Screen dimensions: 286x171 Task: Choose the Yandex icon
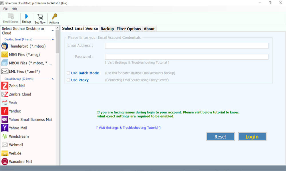point(5,111)
